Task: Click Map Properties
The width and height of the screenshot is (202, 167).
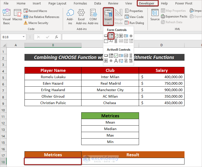Action: pos(173,11)
